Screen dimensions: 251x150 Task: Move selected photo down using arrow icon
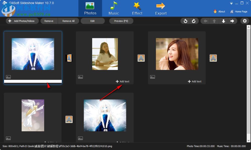click(223, 21)
